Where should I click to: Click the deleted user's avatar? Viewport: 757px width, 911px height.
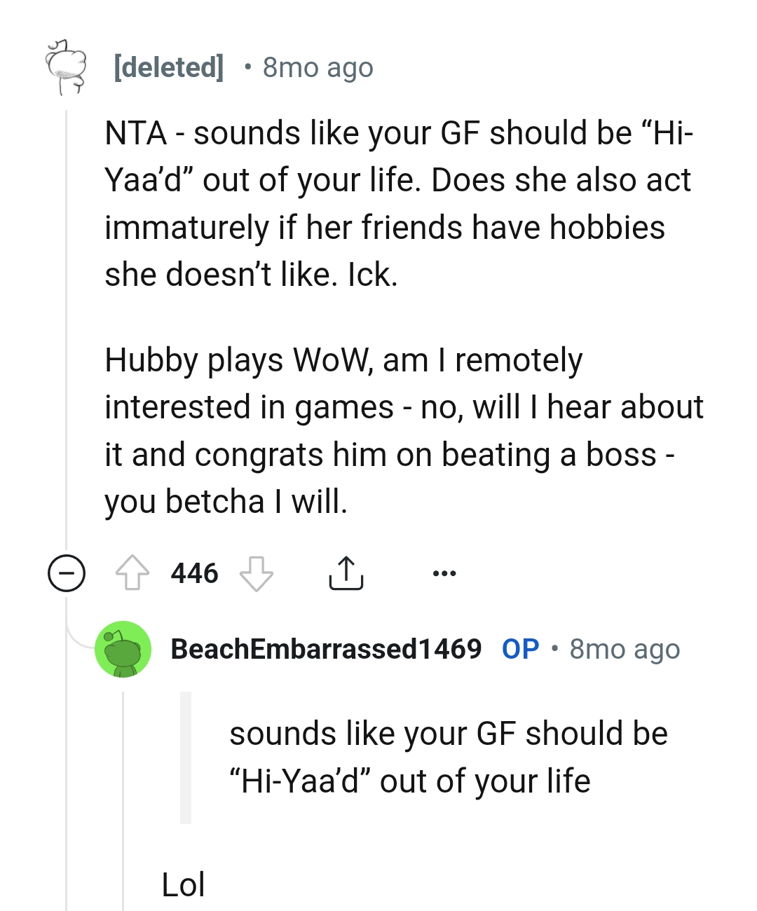[x=67, y=68]
